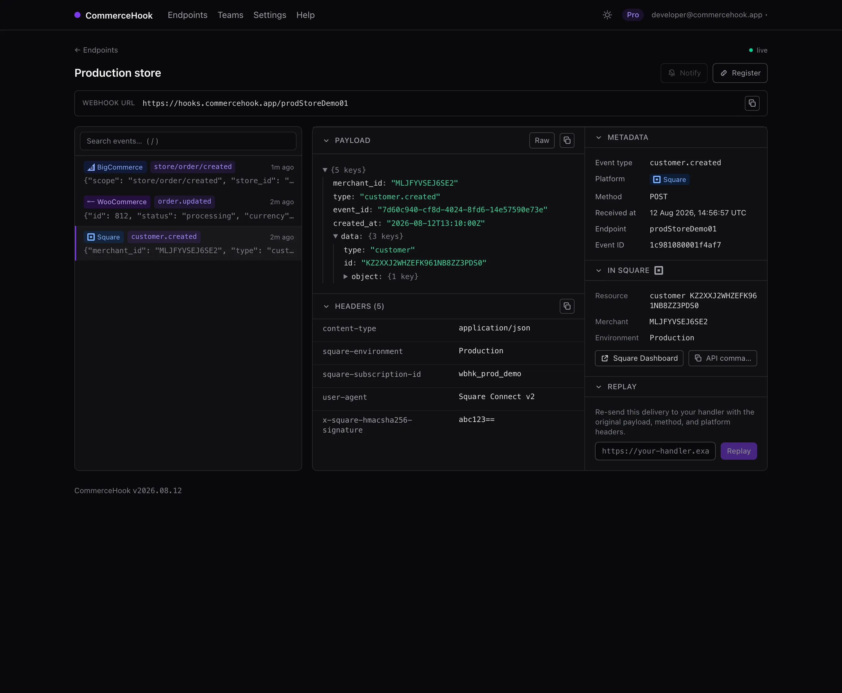Click the created_at timestamp value
This screenshot has width=842, height=693.
(x=436, y=224)
